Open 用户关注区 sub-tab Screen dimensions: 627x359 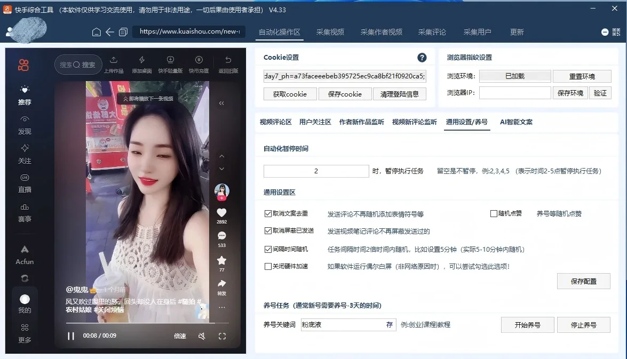coord(315,122)
